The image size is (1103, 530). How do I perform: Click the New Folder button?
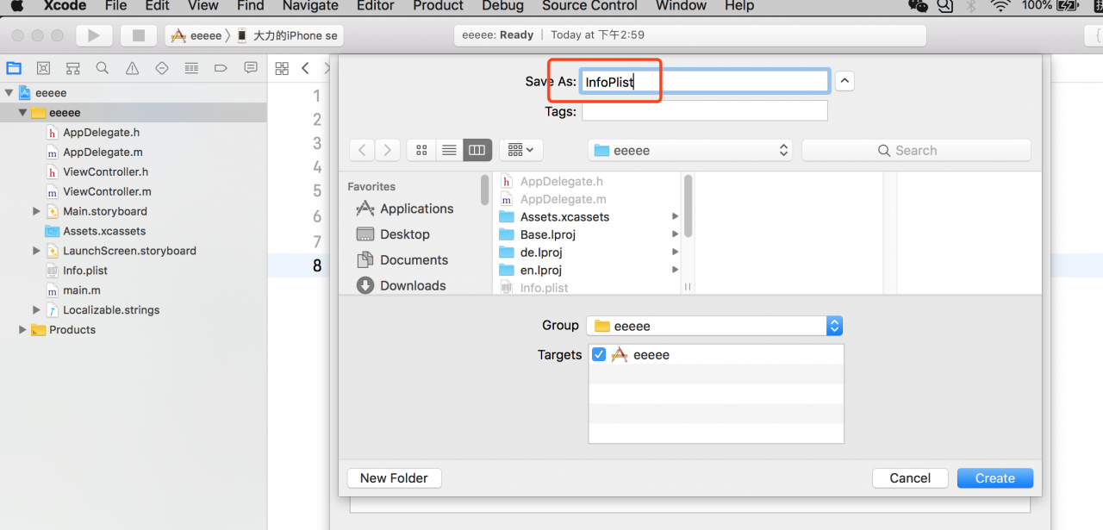pyautogui.click(x=394, y=478)
